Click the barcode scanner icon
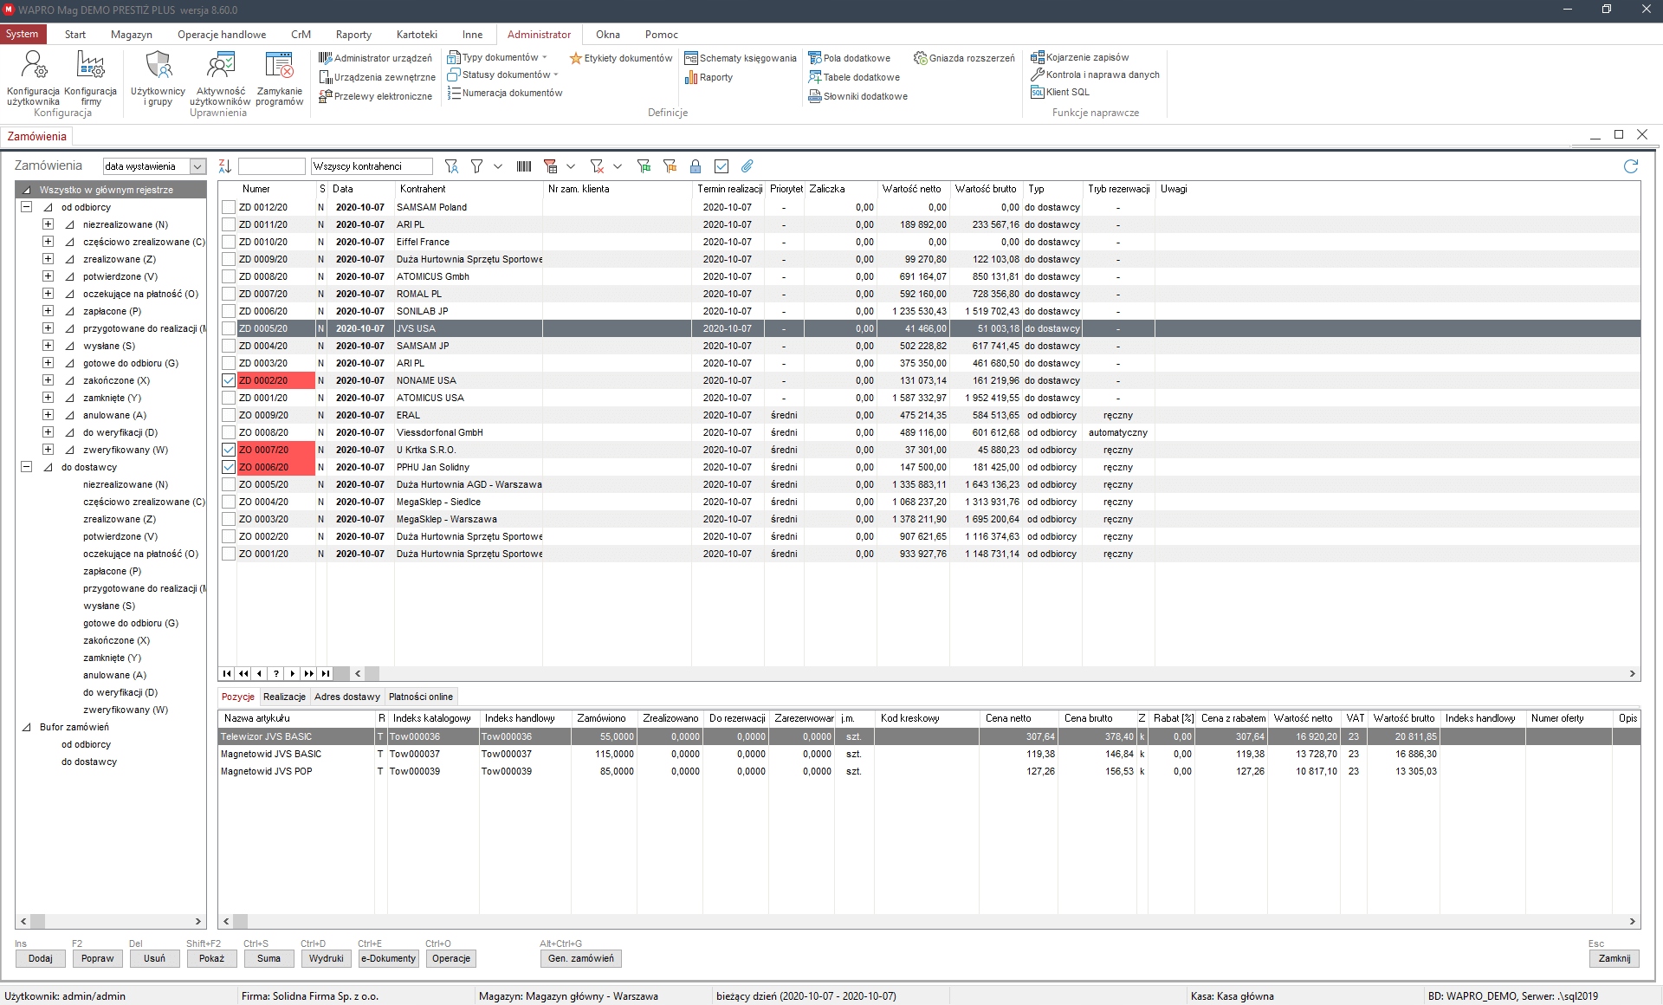Viewport: 1663px width, 1005px height. click(524, 165)
